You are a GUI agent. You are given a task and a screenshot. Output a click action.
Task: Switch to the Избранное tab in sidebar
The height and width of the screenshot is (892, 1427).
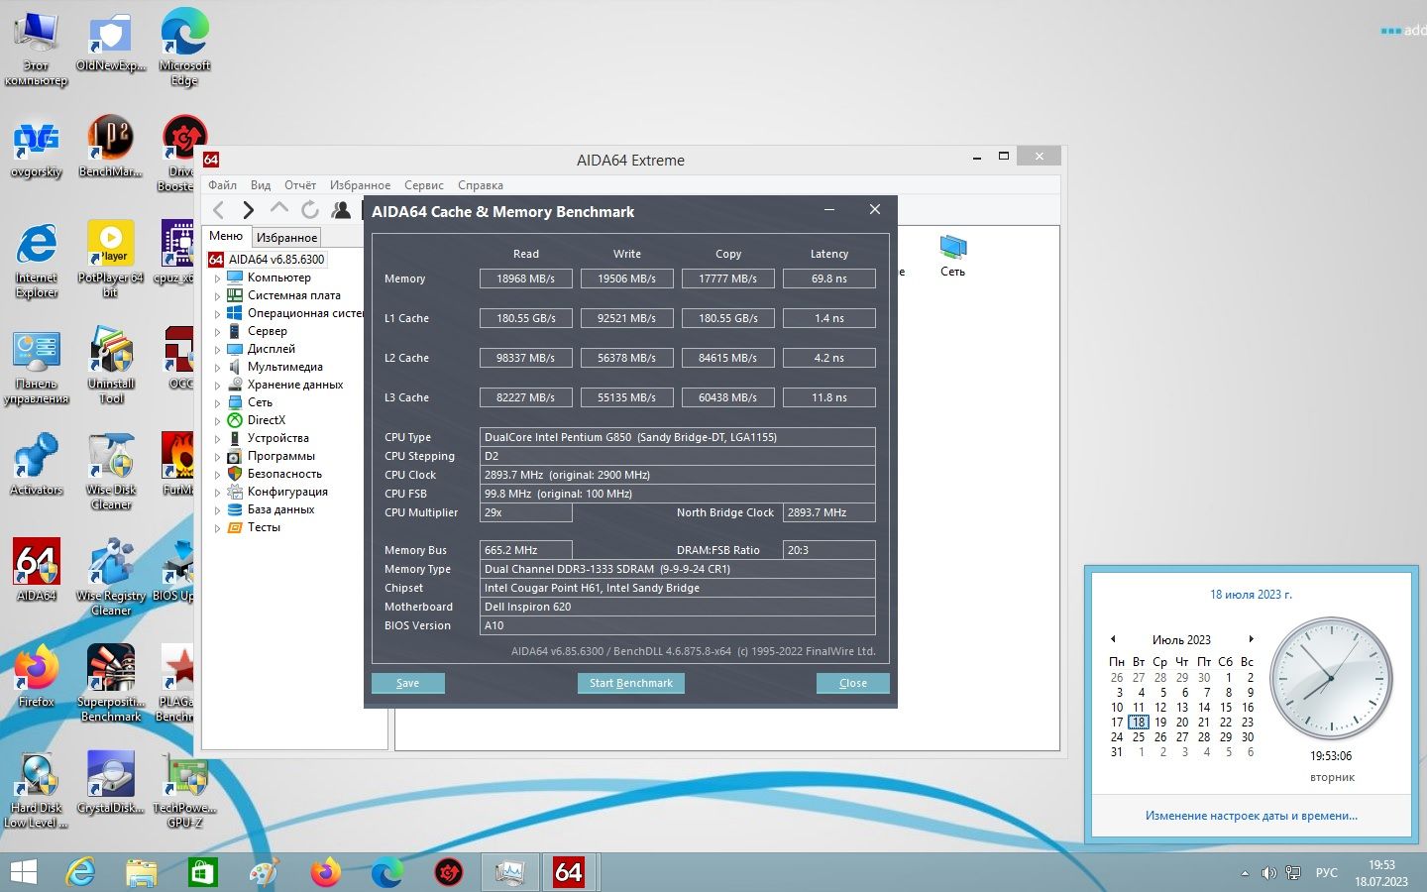[286, 238]
